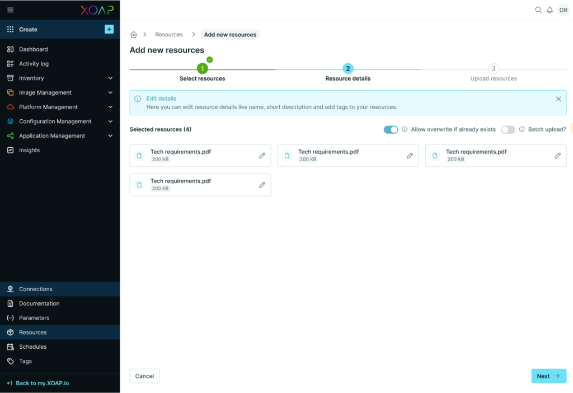Click the Edit details banner info icon
Image resolution: width=573 pixels, height=393 pixels.
pos(138,99)
